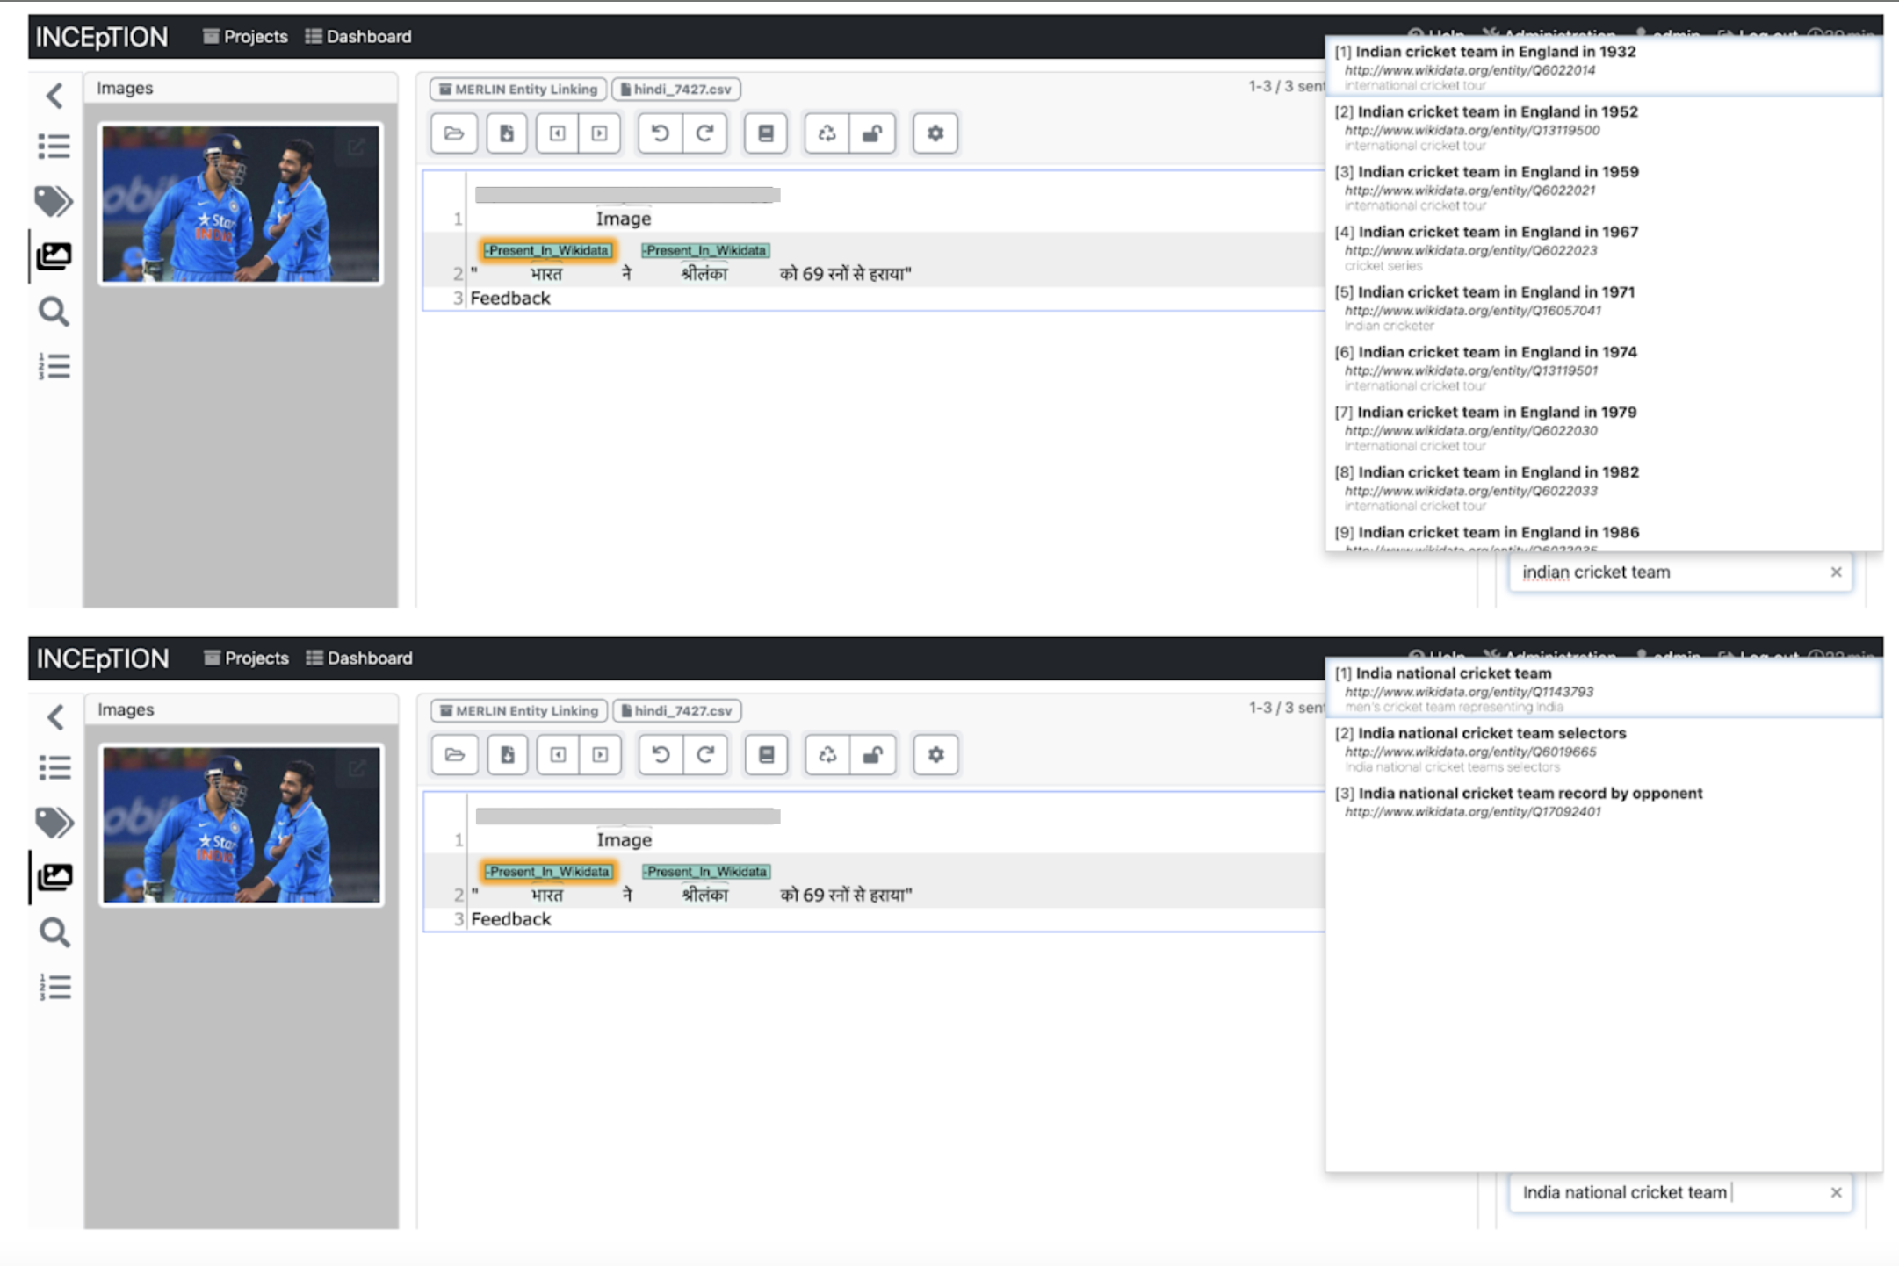The width and height of the screenshot is (1899, 1266).
Task: Click the open document folder icon in upper toolbar
Action: pyautogui.click(x=454, y=133)
